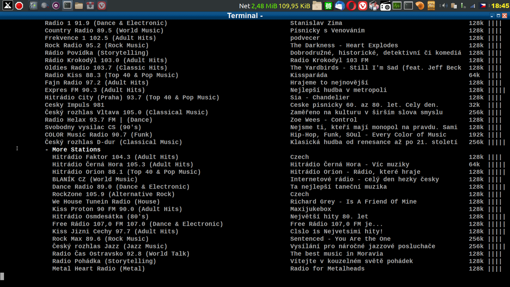
Task: Click the Terminal window title bar
Action: (x=245, y=16)
